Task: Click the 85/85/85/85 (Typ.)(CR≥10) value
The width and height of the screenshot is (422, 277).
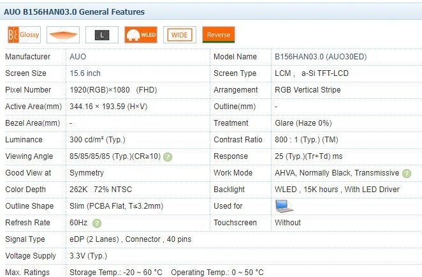Action: (115, 156)
